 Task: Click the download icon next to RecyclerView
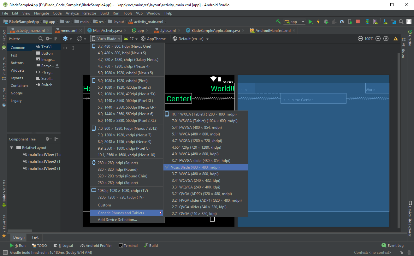click(x=57, y=66)
